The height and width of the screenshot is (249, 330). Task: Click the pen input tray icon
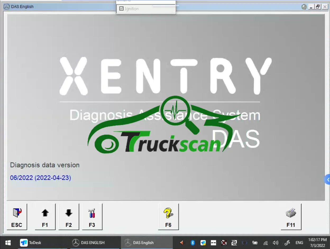click(287, 243)
